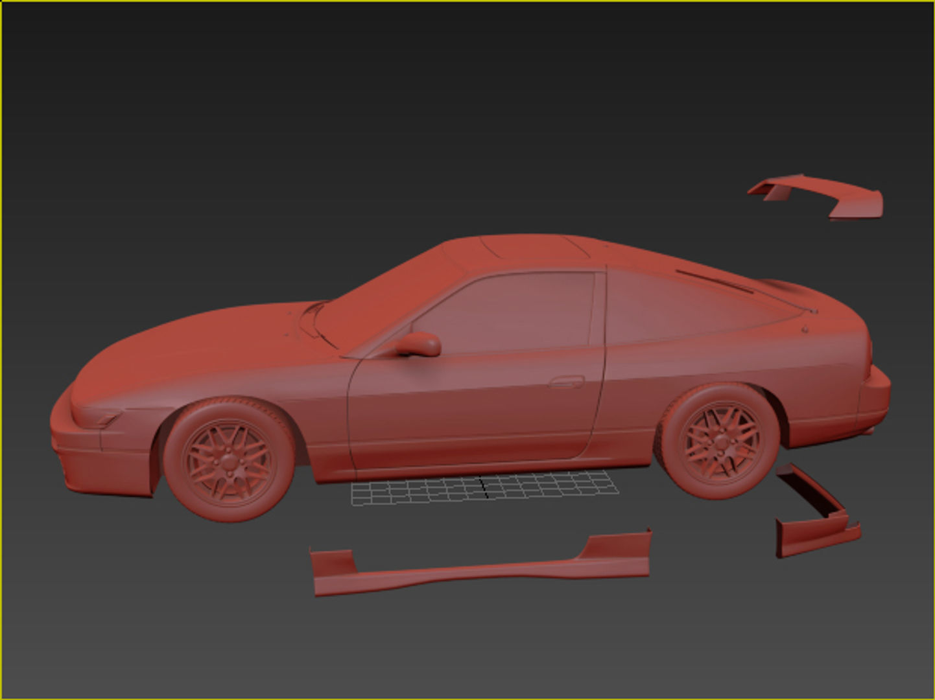Select the detached rear spoiler object
The width and height of the screenshot is (935, 700).
[x=814, y=194]
